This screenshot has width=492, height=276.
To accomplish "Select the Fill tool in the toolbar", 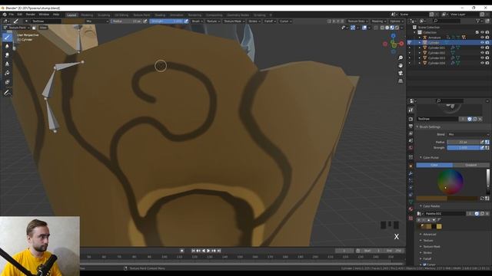I will [x=7, y=73].
